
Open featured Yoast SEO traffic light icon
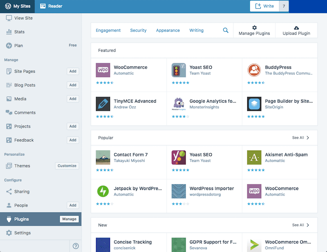tap(179, 70)
